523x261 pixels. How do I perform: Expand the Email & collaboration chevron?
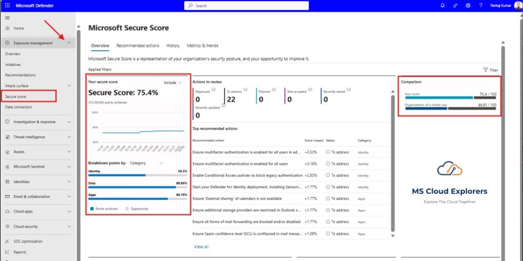pyautogui.click(x=69, y=197)
